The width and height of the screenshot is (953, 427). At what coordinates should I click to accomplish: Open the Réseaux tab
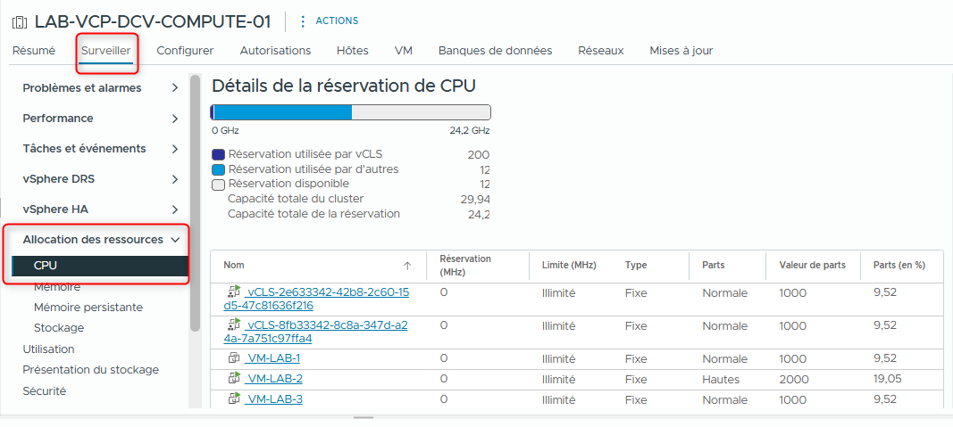pos(600,51)
